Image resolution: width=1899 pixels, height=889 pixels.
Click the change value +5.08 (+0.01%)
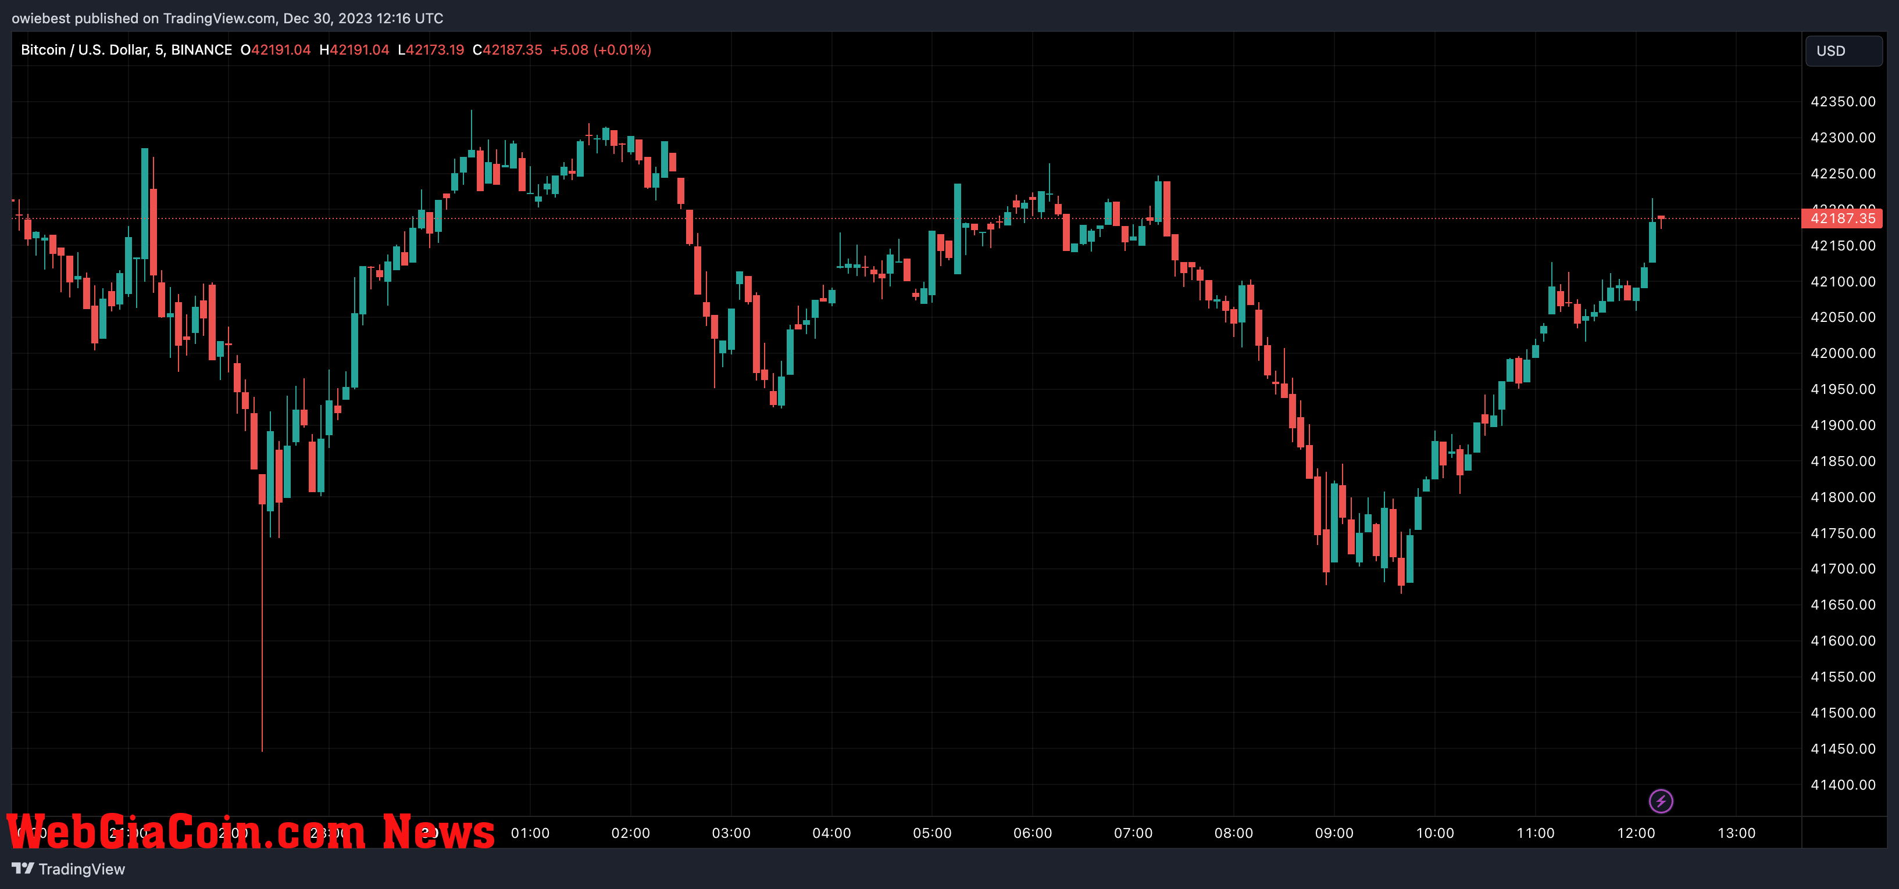[601, 50]
